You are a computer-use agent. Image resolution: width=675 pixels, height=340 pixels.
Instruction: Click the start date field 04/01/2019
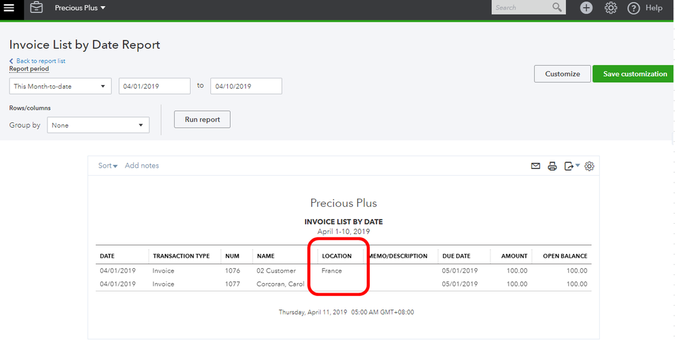pos(154,86)
